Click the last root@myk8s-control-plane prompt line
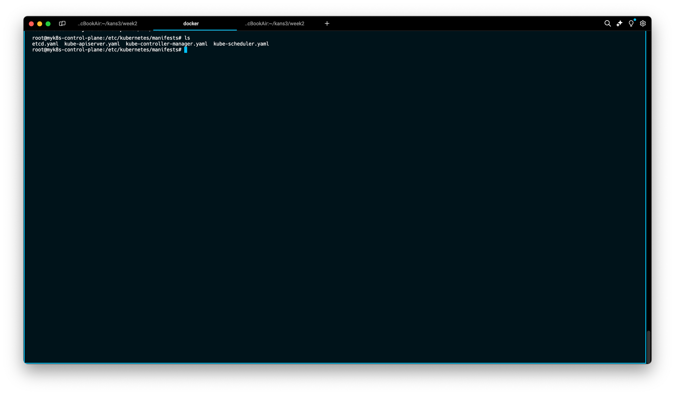 (x=107, y=50)
